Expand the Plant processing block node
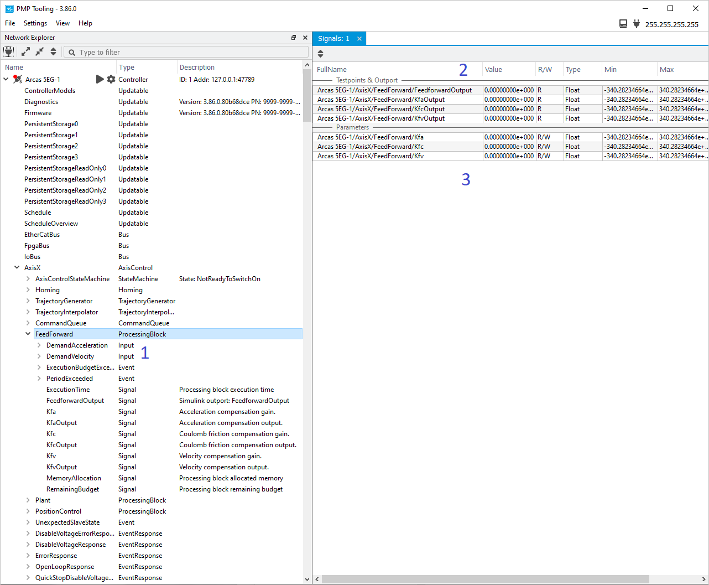Viewport: 709px width, 585px height. (x=28, y=500)
